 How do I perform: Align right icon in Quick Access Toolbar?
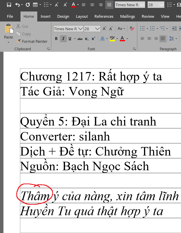tap(100, 5)
